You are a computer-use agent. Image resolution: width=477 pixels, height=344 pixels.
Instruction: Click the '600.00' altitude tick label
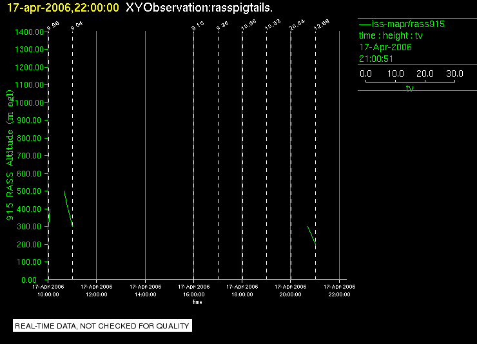(x=29, y=173)
